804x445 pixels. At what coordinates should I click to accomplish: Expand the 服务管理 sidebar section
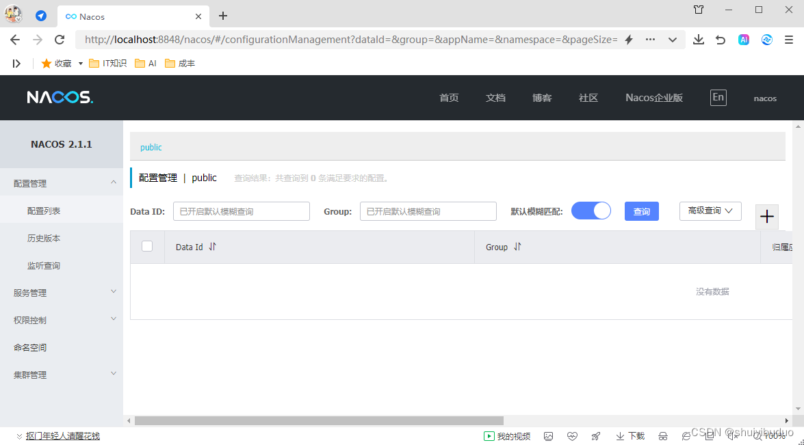click(x=62, y=293)
